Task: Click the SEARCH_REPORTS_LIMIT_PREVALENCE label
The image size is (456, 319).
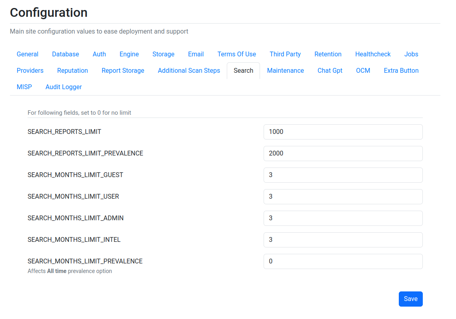Action: coord(85,154)
